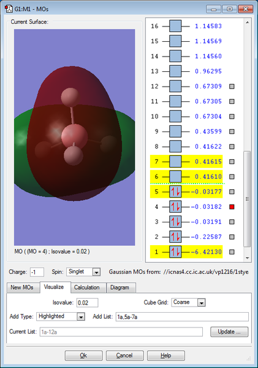Click the Isovalue input field

point(87,302)
